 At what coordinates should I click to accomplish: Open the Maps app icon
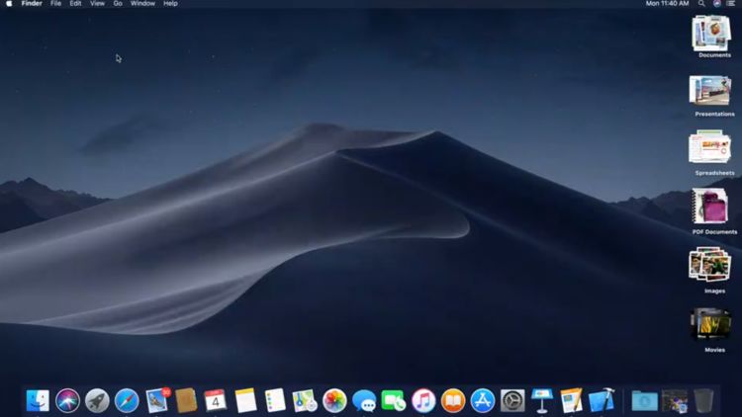click(x=305, y=401)
